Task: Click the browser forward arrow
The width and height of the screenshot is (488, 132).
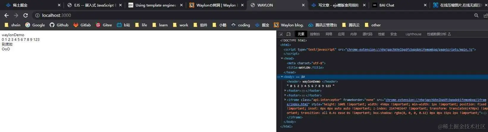Action: [16, 15]
